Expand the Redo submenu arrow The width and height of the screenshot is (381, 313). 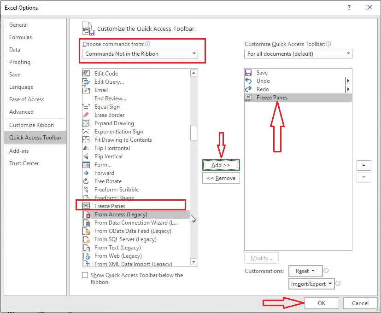(348, 89)
